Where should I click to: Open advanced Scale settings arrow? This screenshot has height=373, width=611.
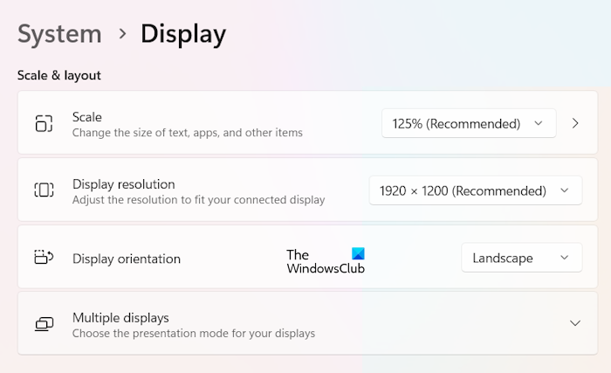click(x=575, y=123)
